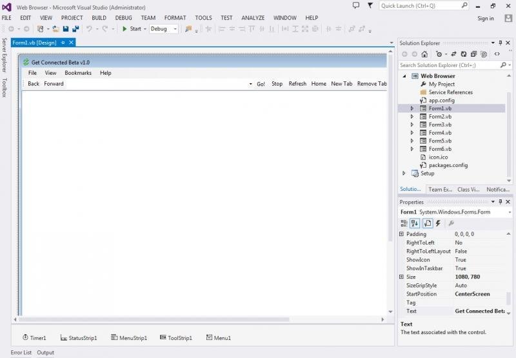Expand the Form1.vb tree node
Image resolution: width=516 pixels, height=358 pixels.
click(412, 108)
